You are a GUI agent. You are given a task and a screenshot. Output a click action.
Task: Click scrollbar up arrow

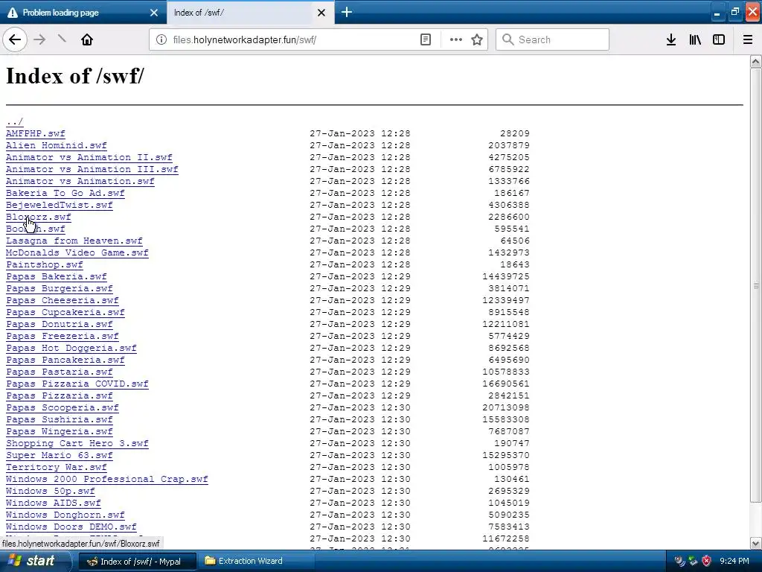[756, 61]
